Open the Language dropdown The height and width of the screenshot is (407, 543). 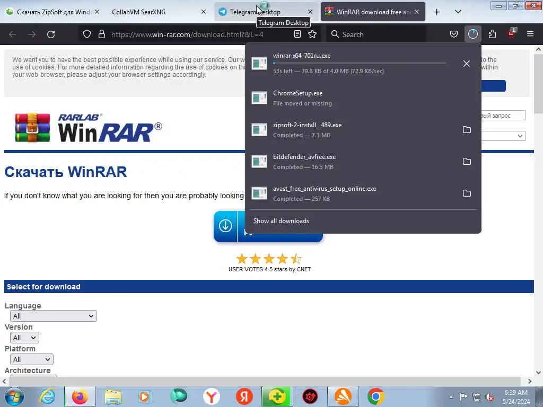[x=54, y=316]
